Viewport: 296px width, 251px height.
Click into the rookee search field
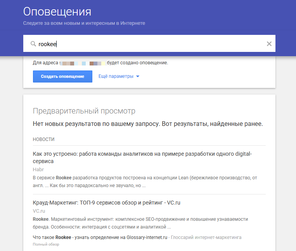pos(149,43)
